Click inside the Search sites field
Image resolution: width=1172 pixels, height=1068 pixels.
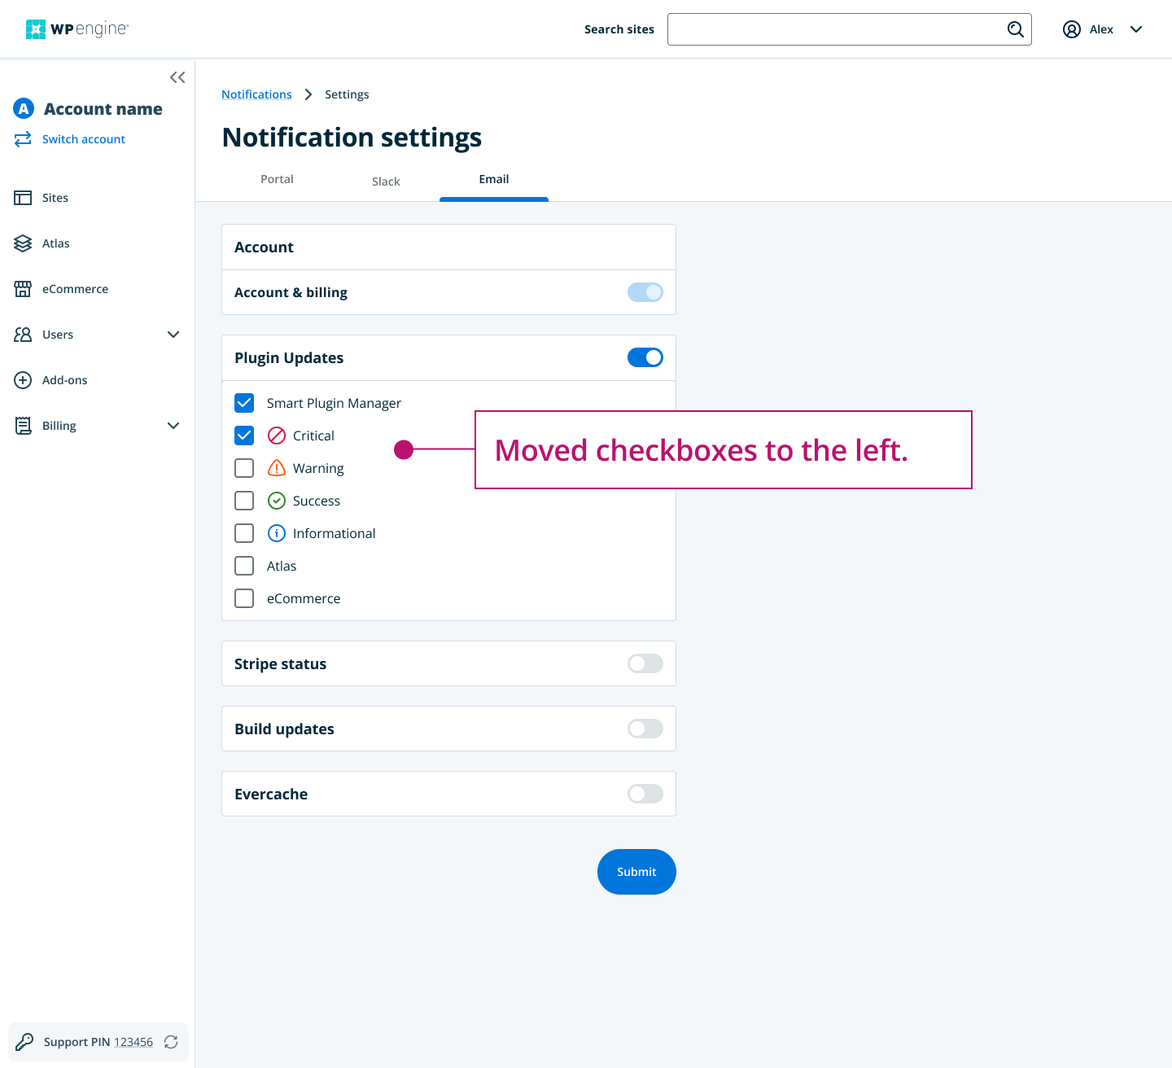point(838,29)
